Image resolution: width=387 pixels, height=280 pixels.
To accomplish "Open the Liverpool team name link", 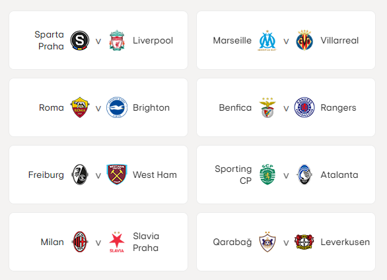I will click(x=153, y=40).
